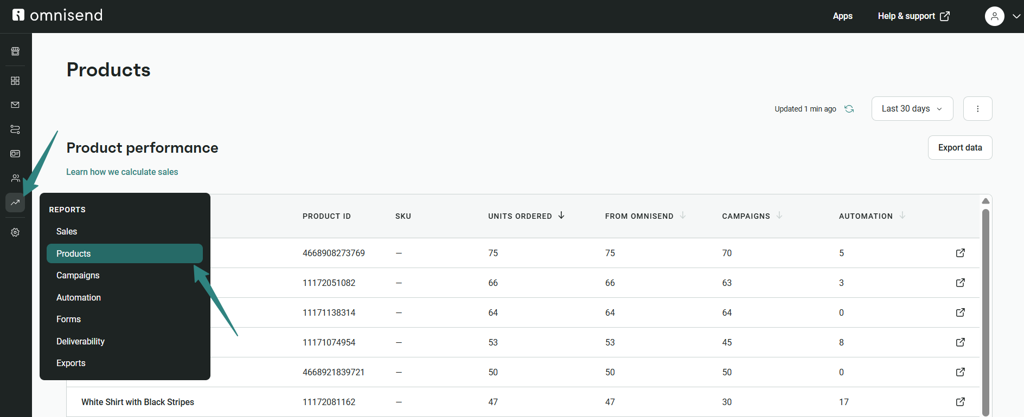Click the reports trend chart icon
The image size is (1024, 417).
tap(15, 203)
